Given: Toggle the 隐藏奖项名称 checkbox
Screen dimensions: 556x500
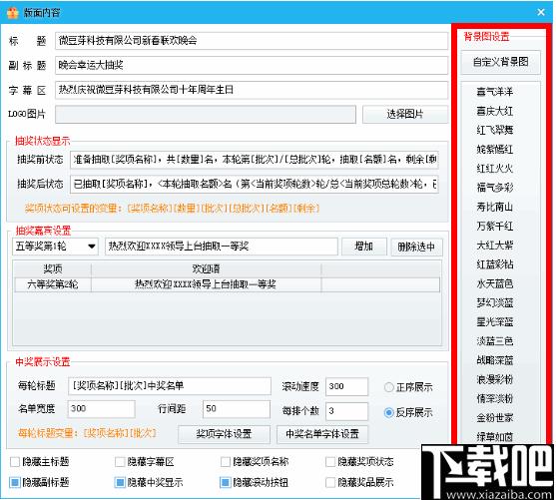Looking at the screenshot, I should [226, 462].
